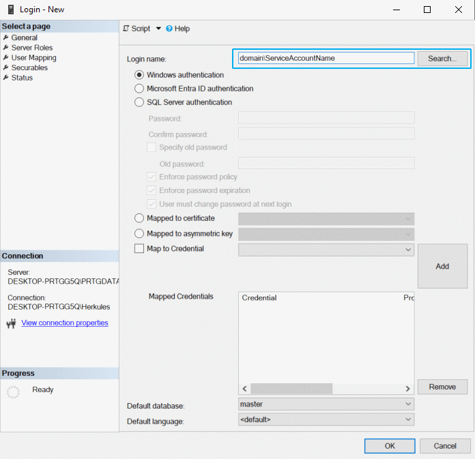This screenshot has width=475, height=459.
Task: Click the blue Help question-mark icon
Action: point(169,29)
